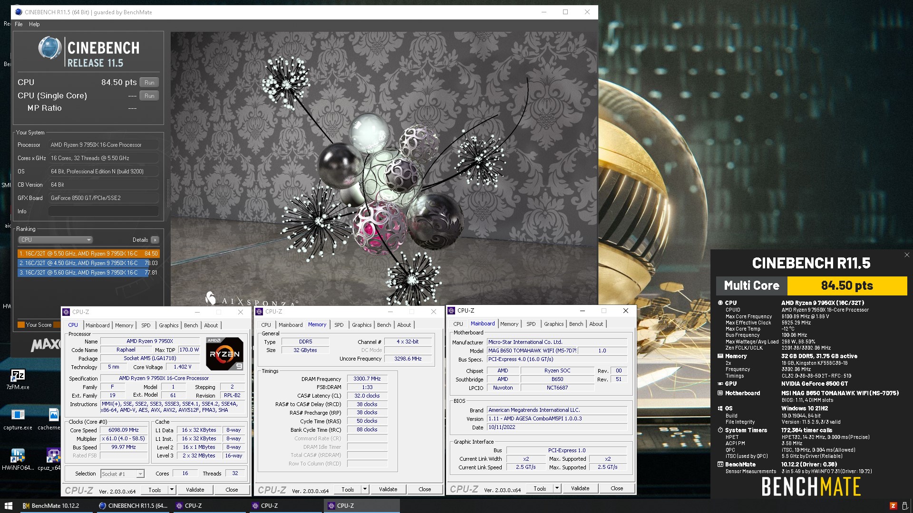This screenshot has width=913, height=513.
Task: Switch to Graphics tab in middle CPU-Z
Action: point(361,325)
